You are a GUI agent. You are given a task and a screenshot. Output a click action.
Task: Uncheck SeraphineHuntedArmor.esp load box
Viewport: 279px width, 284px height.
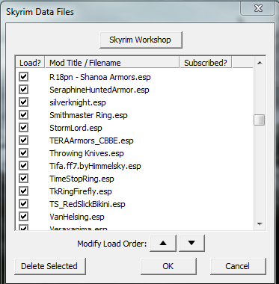point(23,90)
